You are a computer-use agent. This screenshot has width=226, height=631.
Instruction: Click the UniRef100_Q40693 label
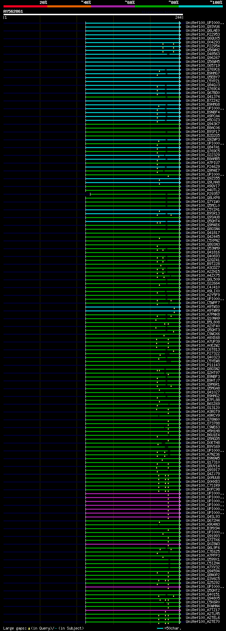click(x=203, y=256)
